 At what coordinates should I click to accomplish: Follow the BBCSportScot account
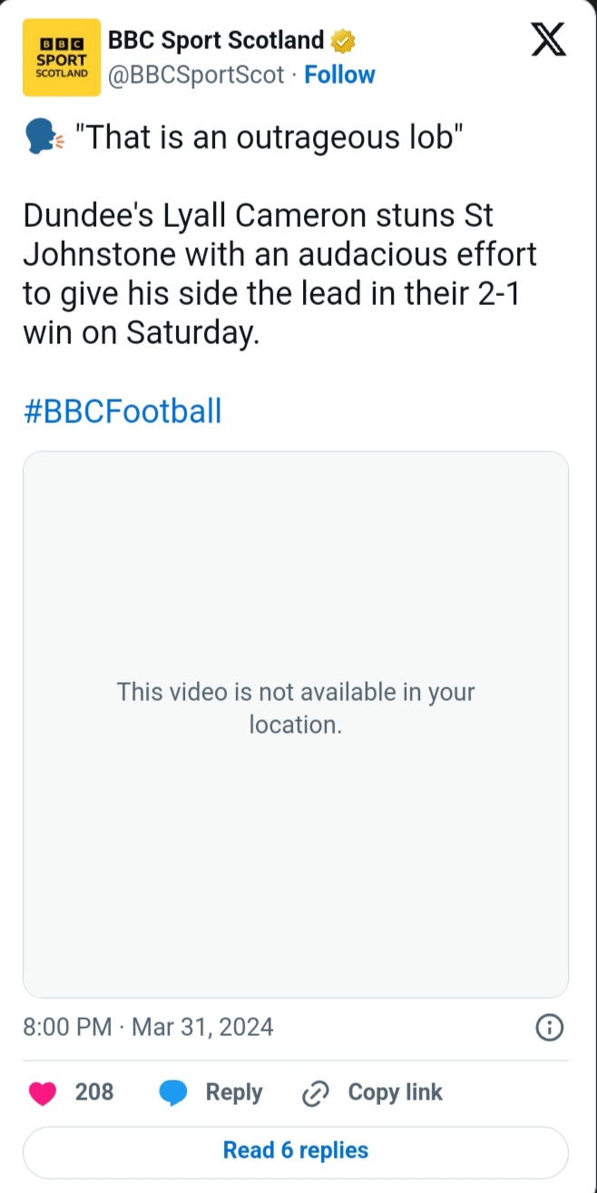339,74
